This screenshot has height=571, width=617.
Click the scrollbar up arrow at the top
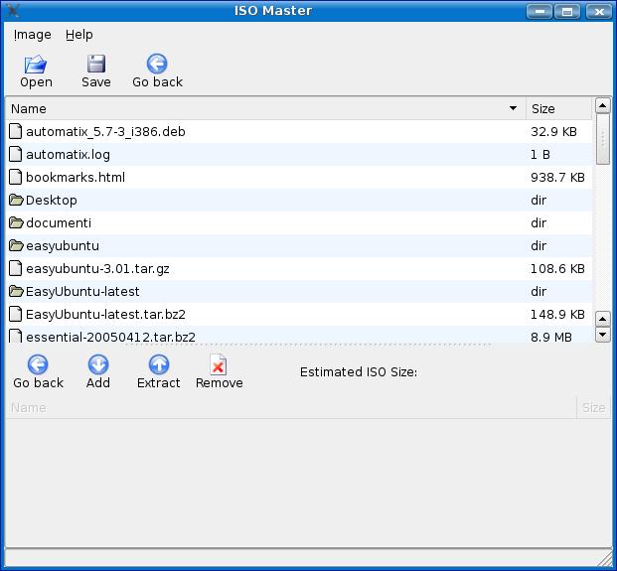[x=602, y=105]
